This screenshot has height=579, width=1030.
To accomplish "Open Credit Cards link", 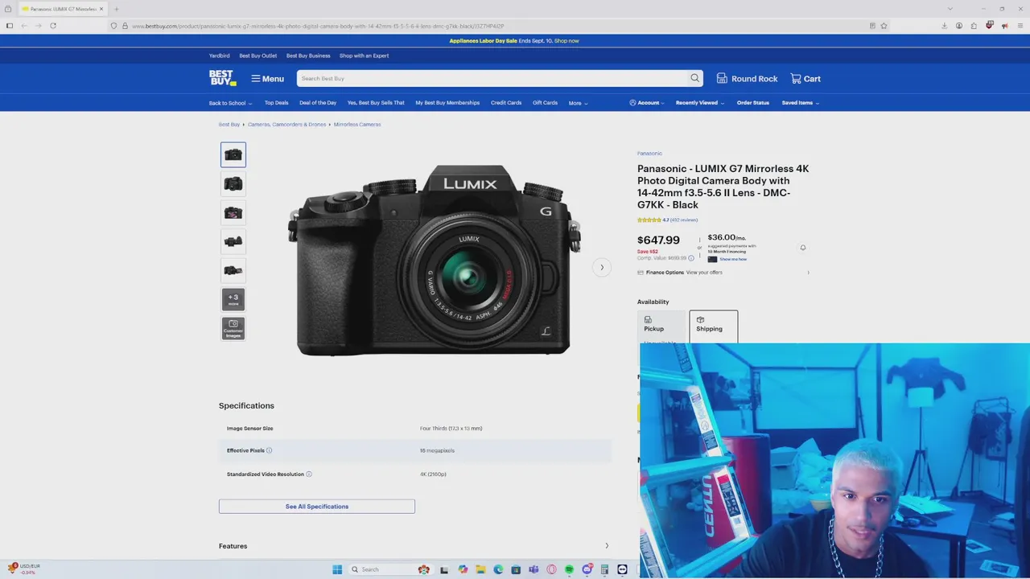I will (x=506, y=103).
